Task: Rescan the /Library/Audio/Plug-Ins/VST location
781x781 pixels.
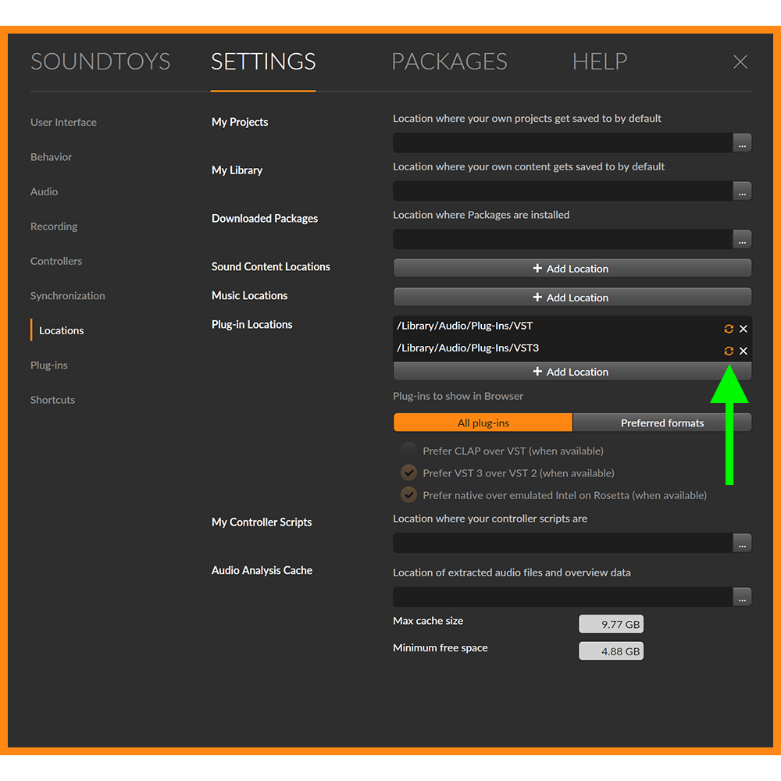Action: (x=728, y=329)
